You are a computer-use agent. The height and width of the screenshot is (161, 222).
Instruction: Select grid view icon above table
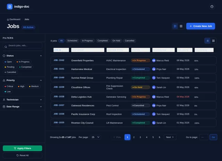213,41
